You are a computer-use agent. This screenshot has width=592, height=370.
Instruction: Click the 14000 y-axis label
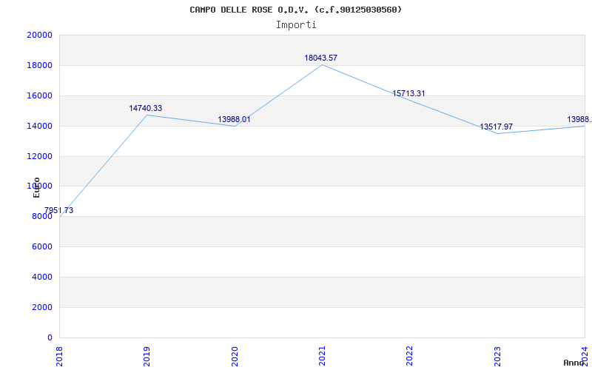point(39,126)
